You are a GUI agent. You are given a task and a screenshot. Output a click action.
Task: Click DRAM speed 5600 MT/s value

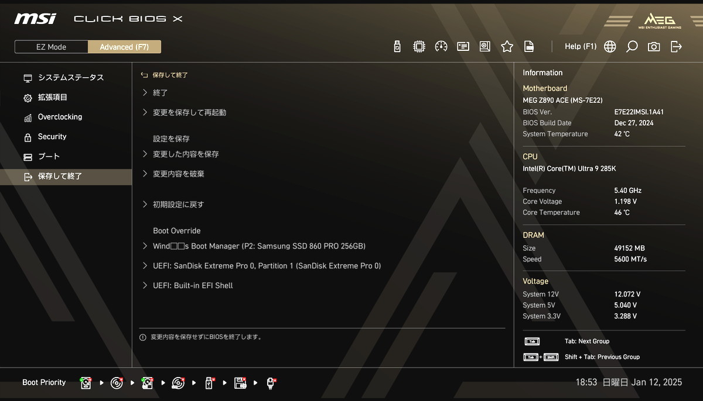point(630,260)
